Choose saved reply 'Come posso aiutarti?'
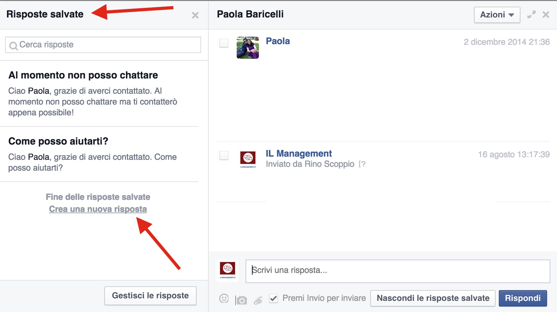 tap(58, 141)
